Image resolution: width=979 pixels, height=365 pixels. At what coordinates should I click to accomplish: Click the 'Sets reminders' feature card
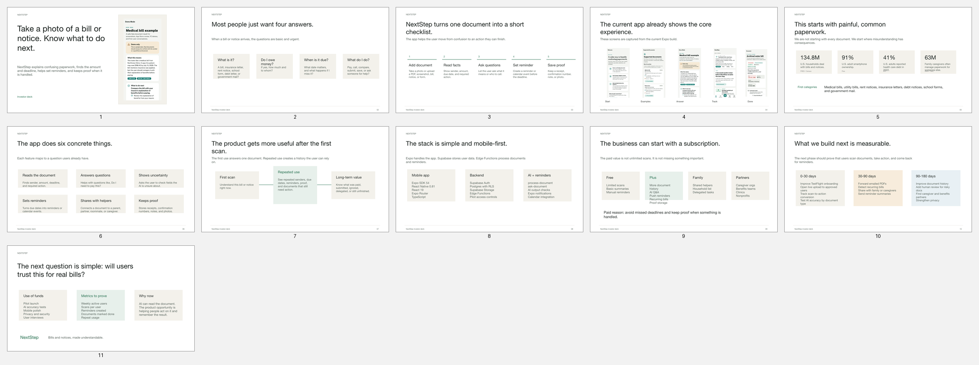[x=43, y=204]
